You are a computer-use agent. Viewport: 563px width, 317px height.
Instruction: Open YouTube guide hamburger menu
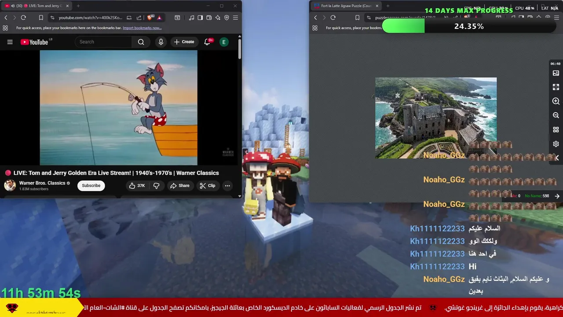(10, 42)
